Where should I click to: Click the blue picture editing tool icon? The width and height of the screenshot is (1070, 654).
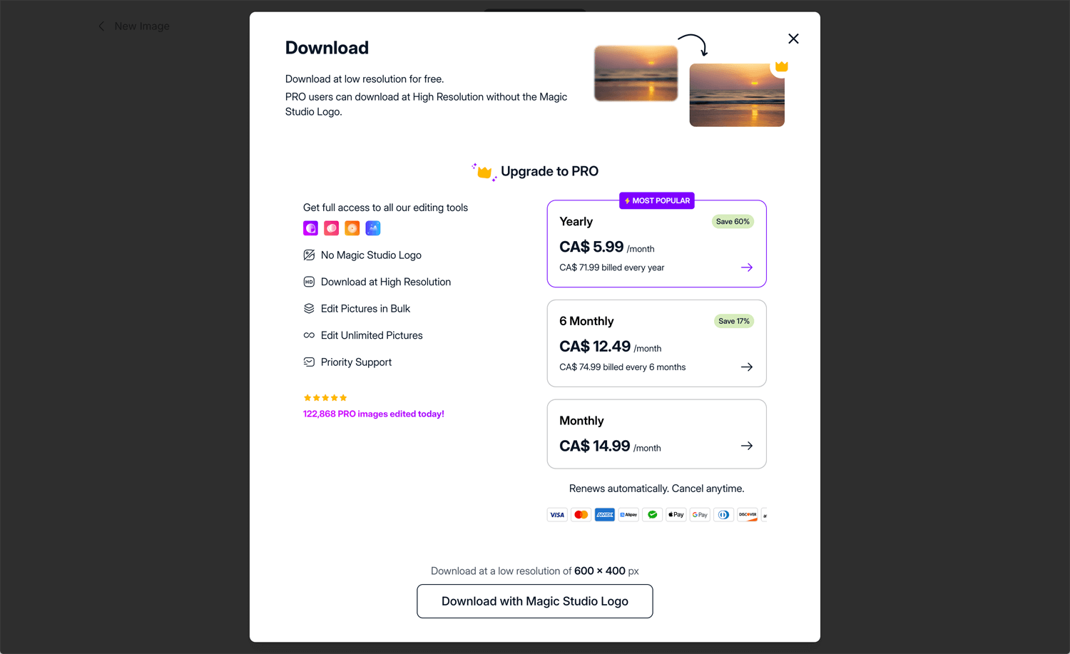pyautogui.click(x=373, y=228)
